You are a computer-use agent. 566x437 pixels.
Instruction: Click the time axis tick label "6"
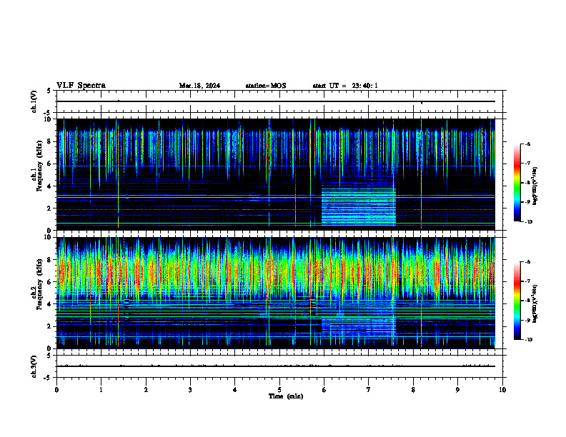coord(324,389)
